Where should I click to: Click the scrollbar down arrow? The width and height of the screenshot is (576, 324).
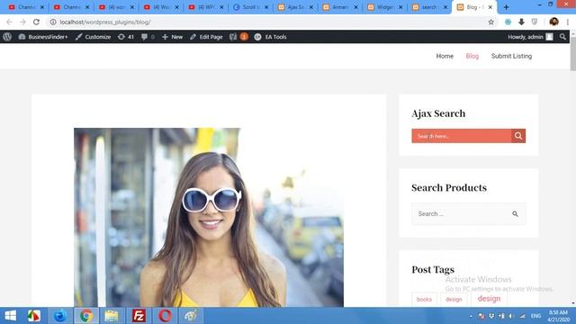point(573,303)
